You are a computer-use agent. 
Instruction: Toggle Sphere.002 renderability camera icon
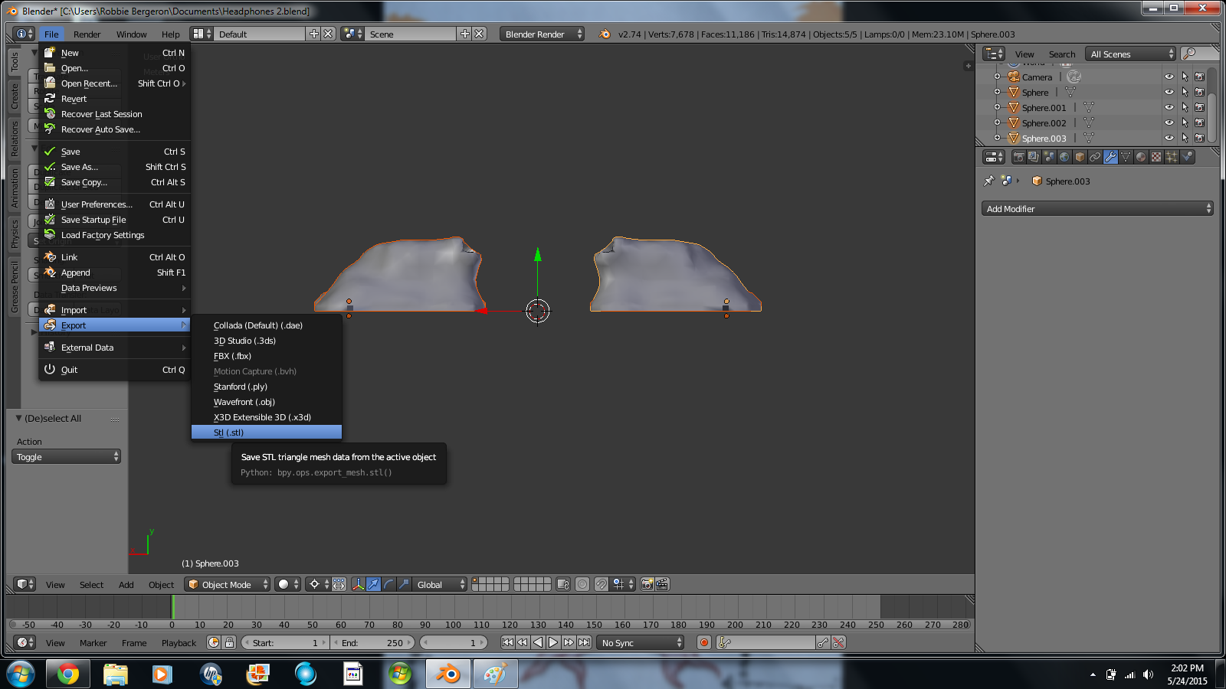[x=1200, y=122]
